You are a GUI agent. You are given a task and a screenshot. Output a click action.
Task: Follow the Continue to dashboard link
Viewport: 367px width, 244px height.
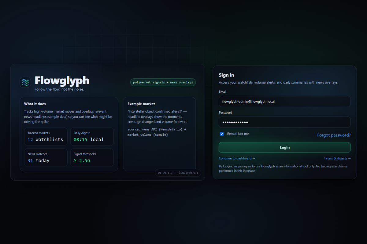click(x=237, y=158)
